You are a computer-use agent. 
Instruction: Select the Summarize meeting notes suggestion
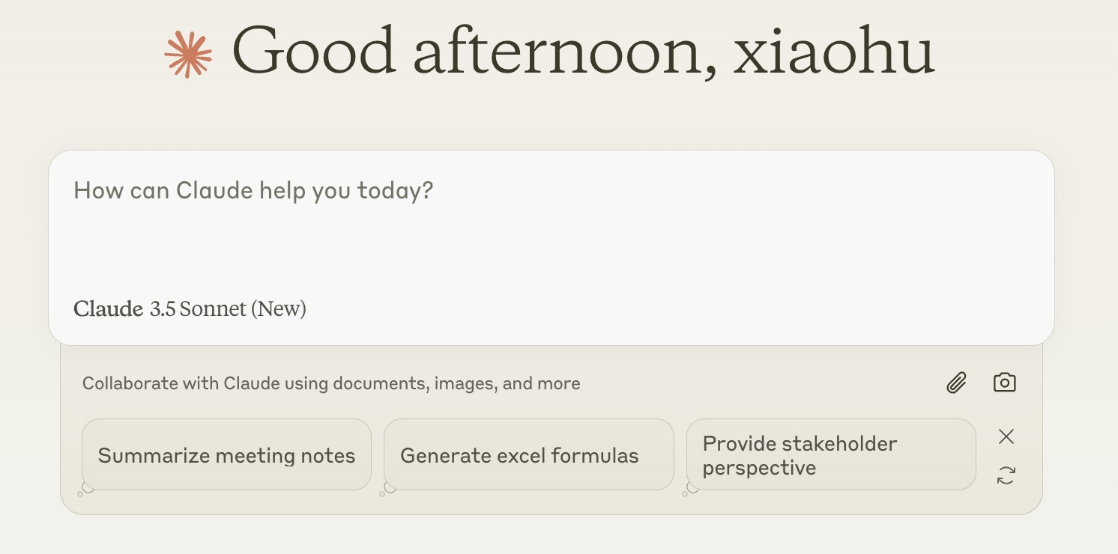coord(226,455)
